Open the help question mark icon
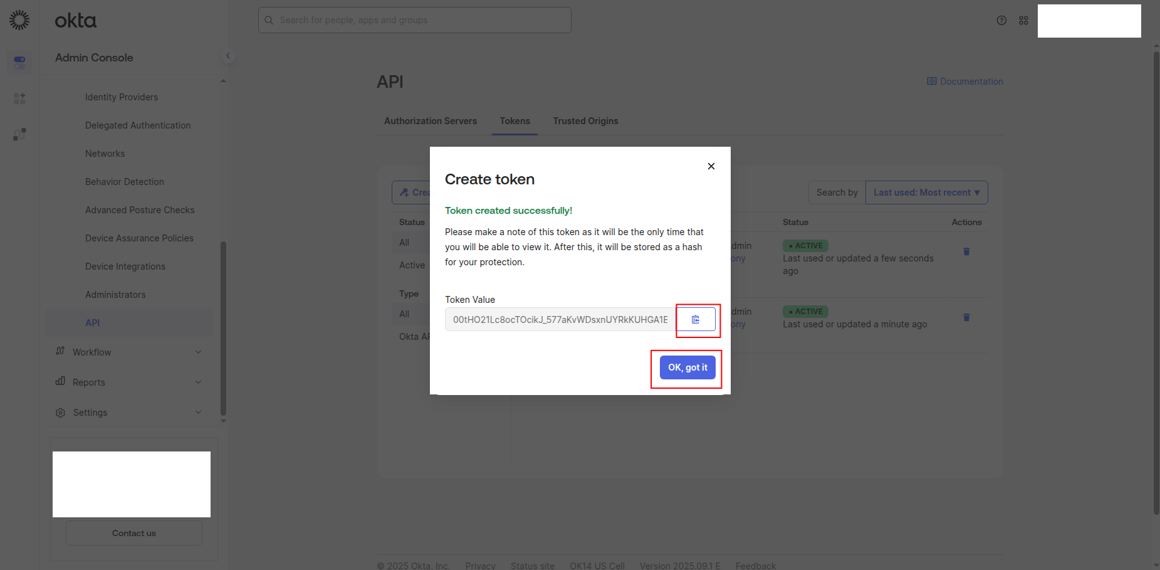 1001,21
